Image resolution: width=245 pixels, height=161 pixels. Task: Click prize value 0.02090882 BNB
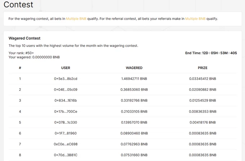coord(202,90)
